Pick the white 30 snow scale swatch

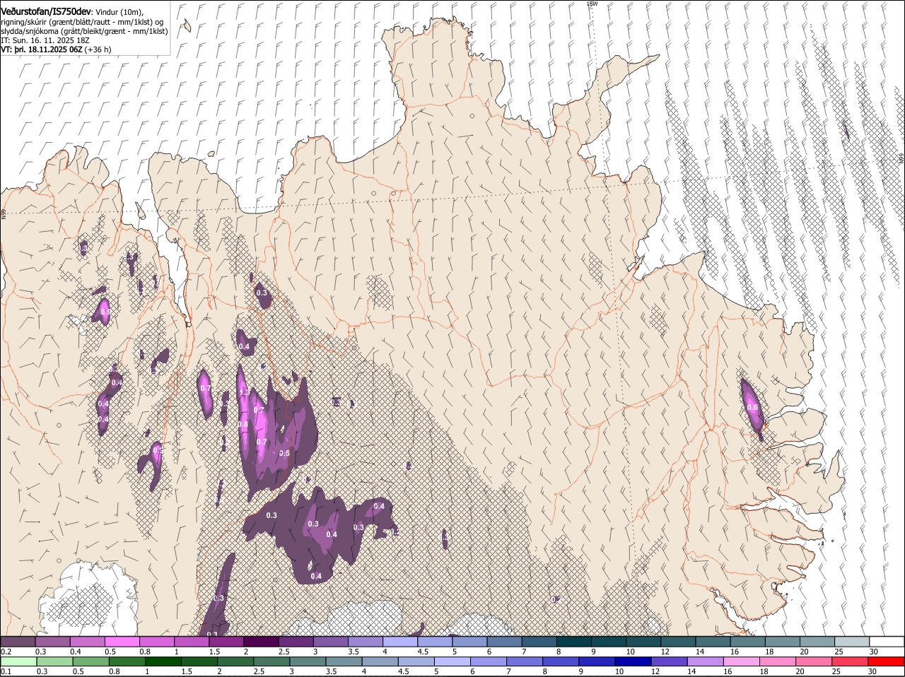pyautogui.click(x=887, y=642)
